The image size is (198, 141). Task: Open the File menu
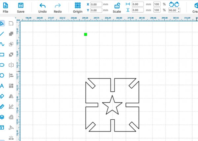(x=5, y=8)
